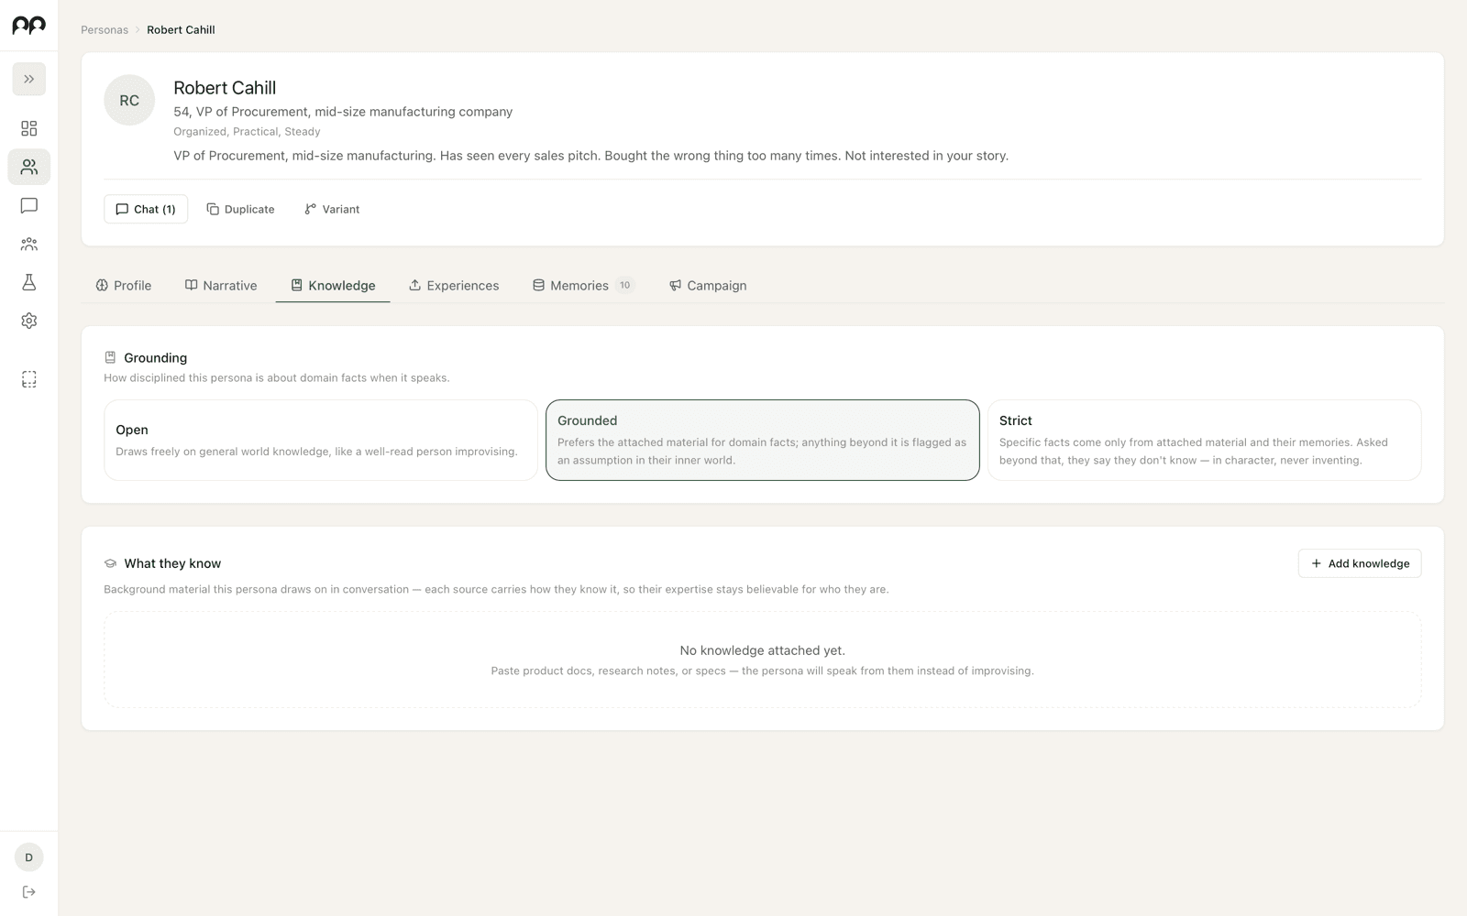Switch to the Narrative tab
Screen dimensions: 1467x916
221,285
